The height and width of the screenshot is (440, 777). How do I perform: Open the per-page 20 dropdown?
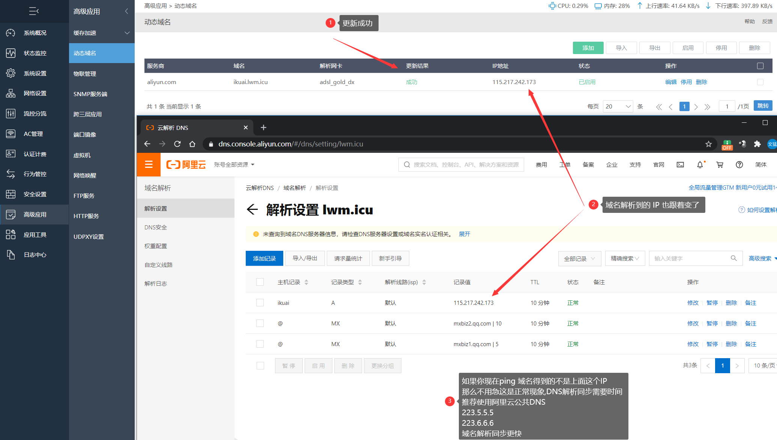pos(618,107)
